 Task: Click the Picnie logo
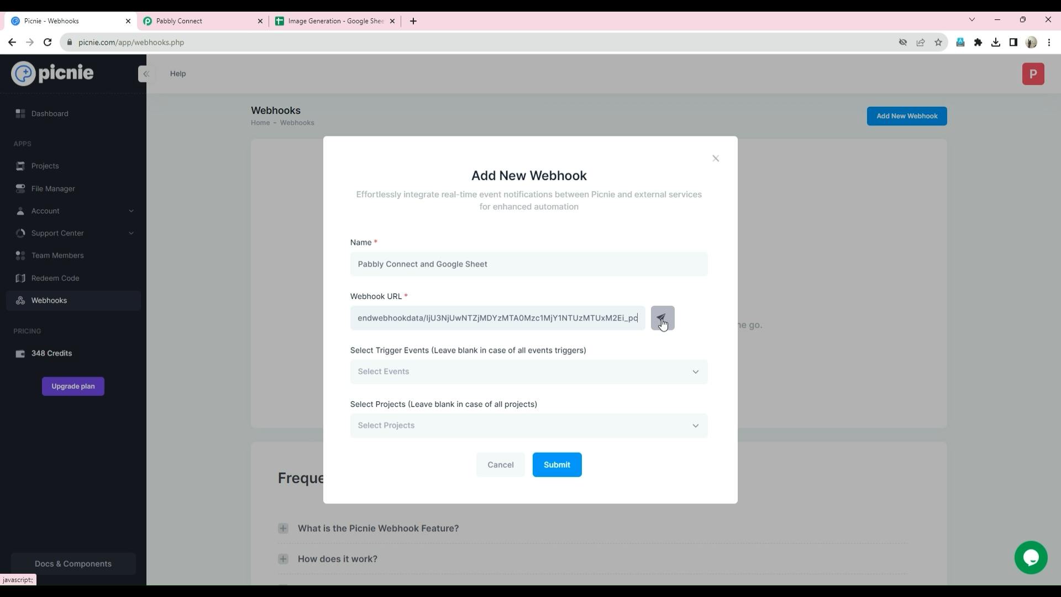coord(52,74)
